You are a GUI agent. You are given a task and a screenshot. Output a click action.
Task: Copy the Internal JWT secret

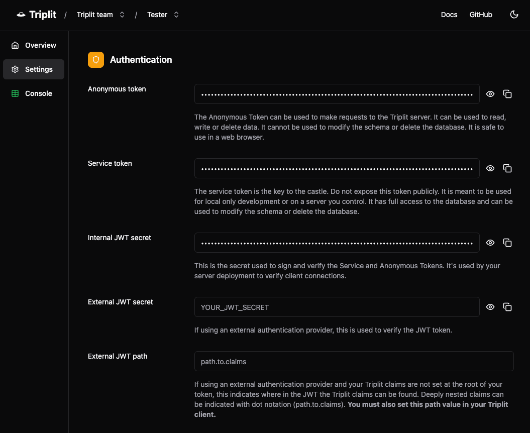pos(507,243)
